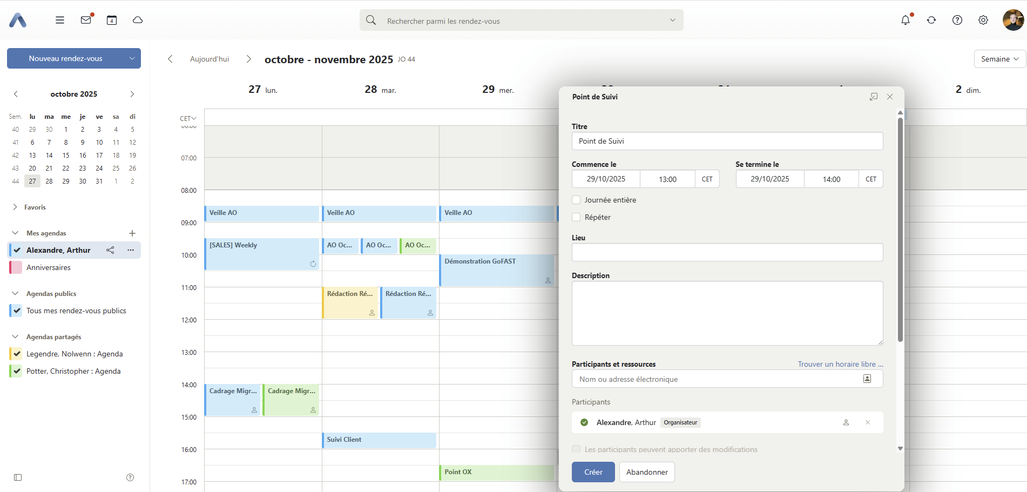Open the Semaine view dropdown

tap(999, 59)
